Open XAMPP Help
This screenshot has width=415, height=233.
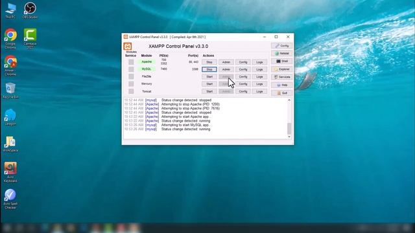pos(281,85)
